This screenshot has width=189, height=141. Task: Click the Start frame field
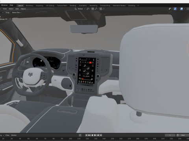184,135
